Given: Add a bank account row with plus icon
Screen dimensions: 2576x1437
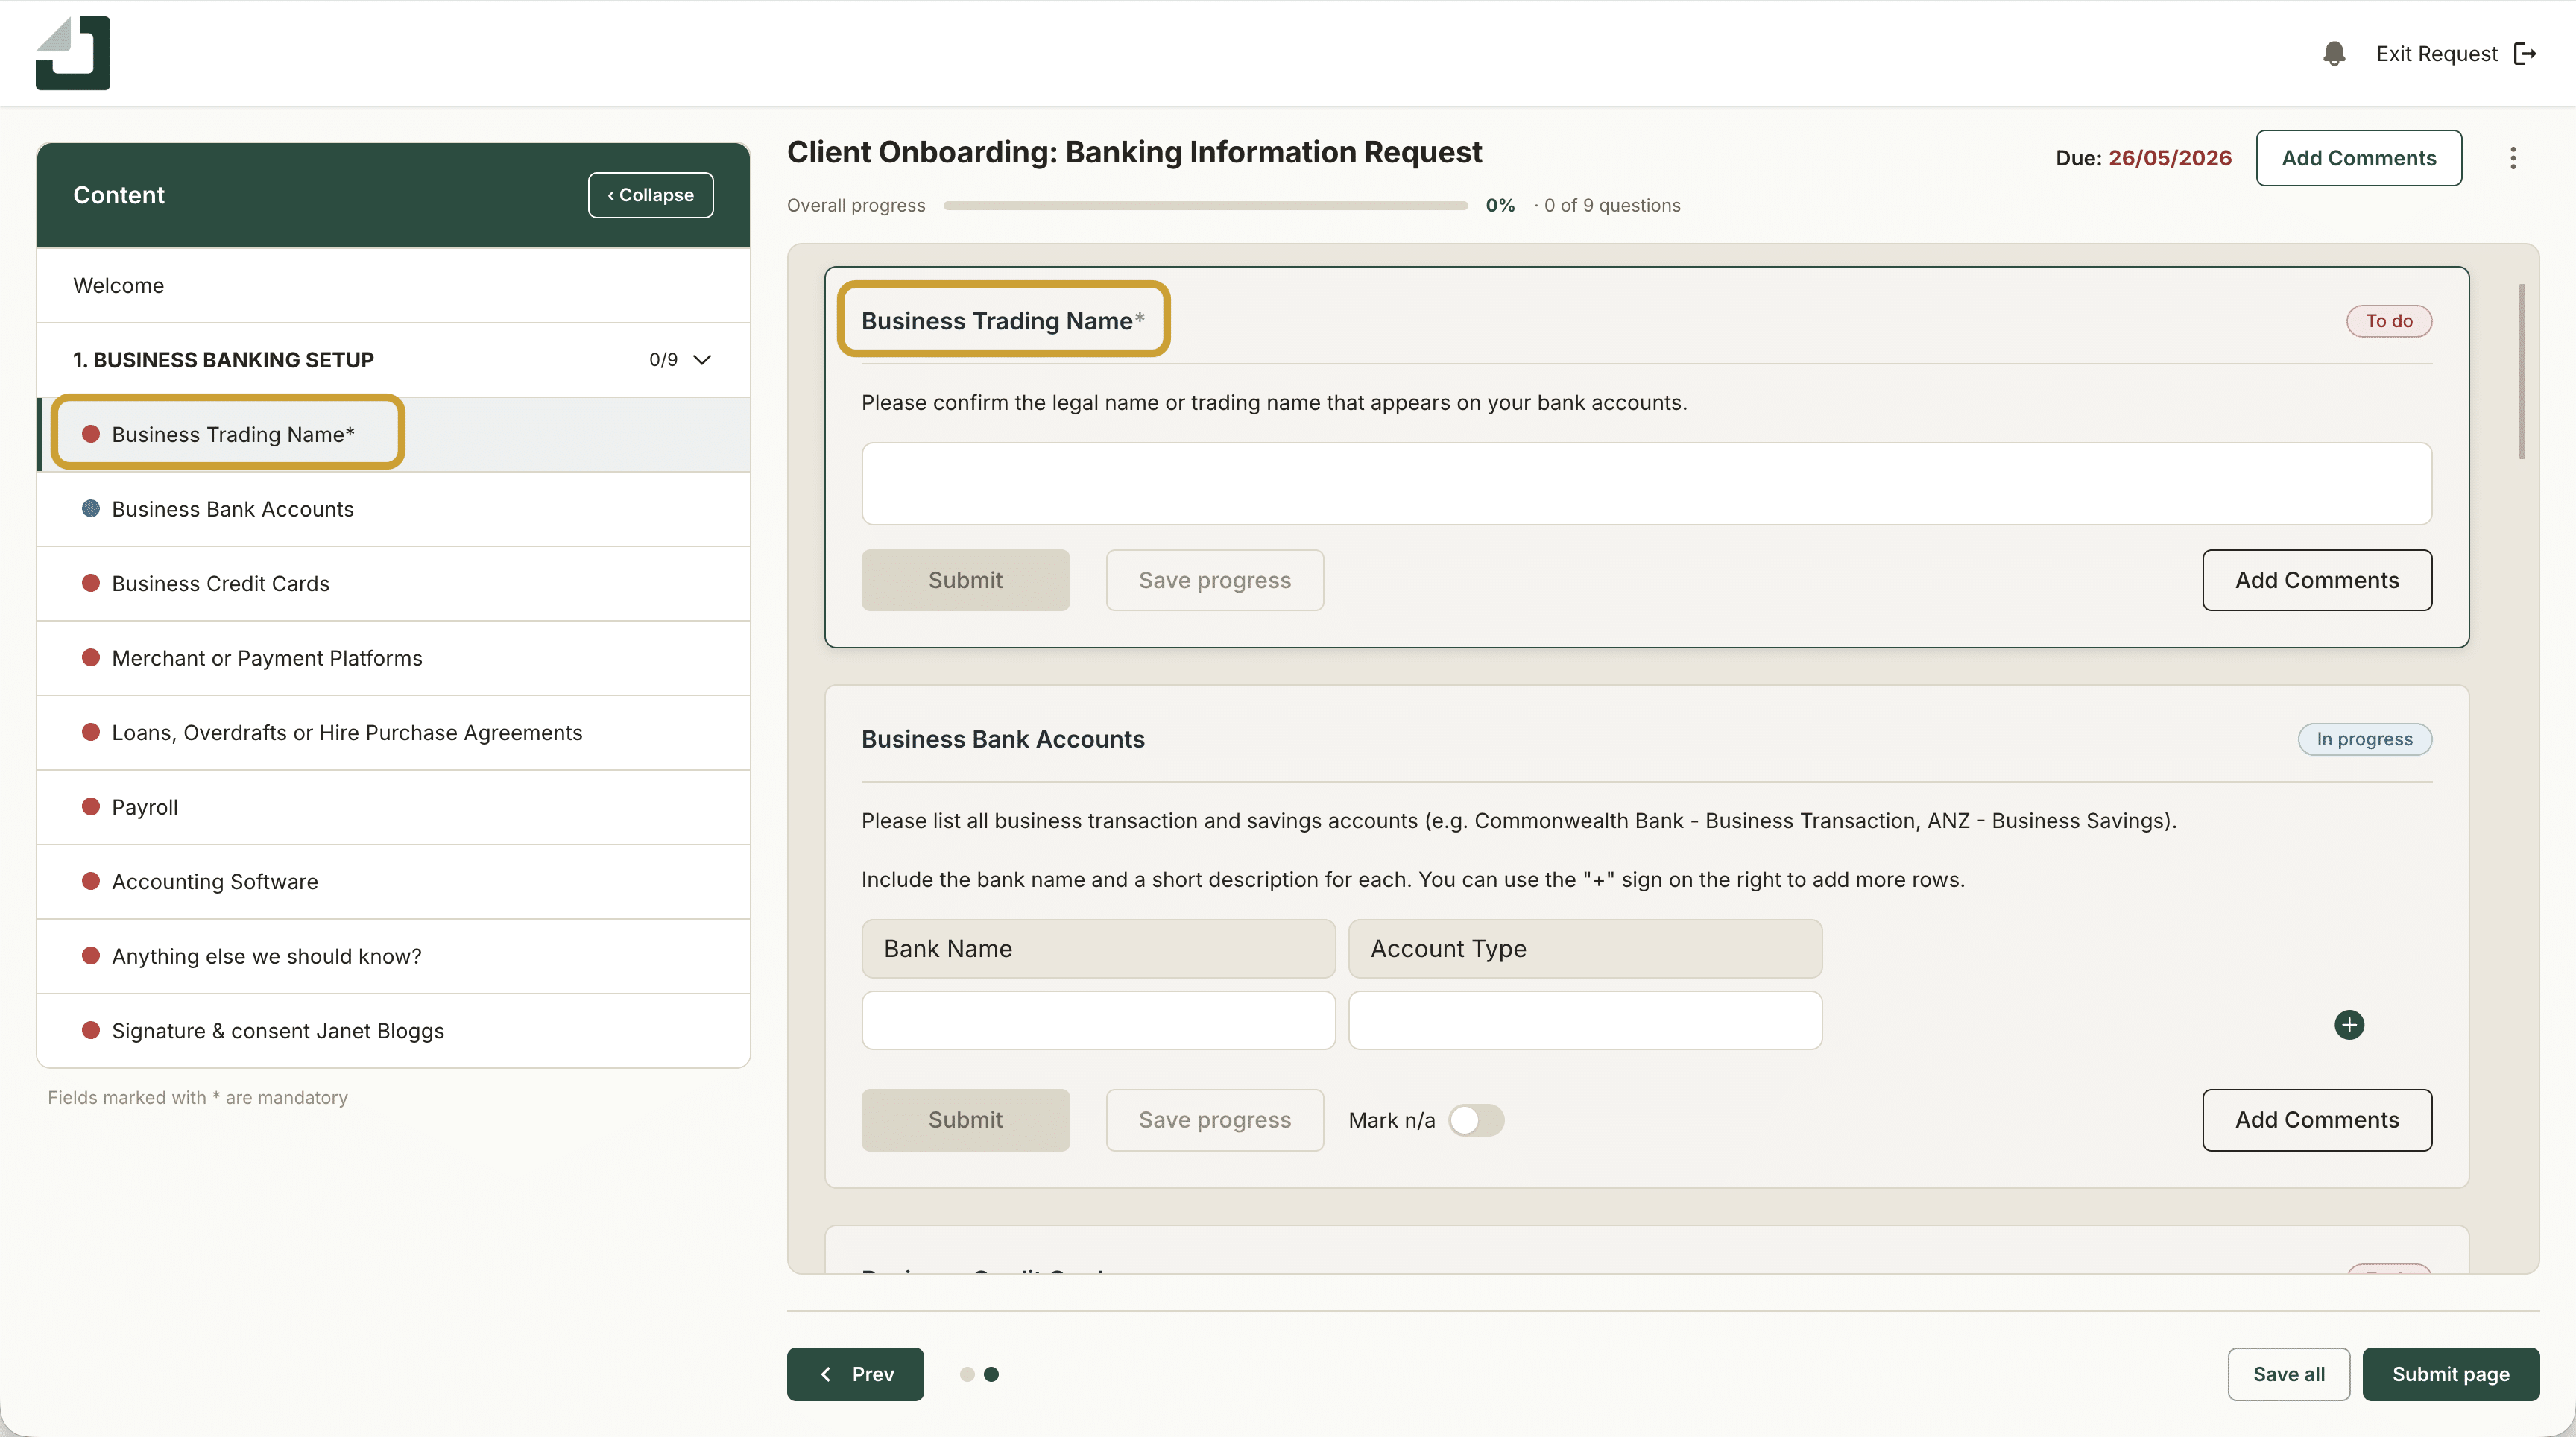Looking at the screenshot, I should pos(2349,1025).
